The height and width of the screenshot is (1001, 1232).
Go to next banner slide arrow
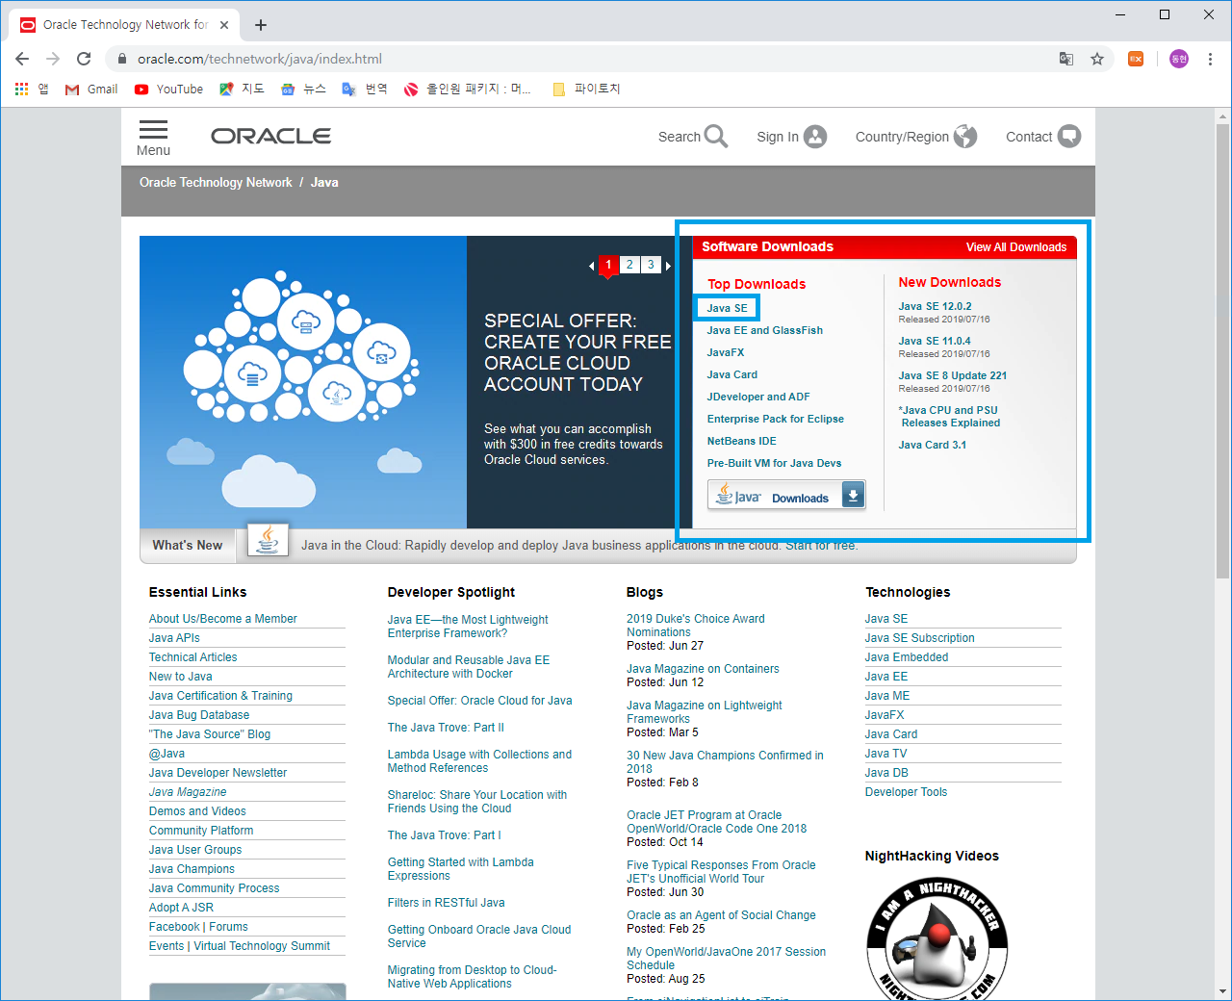668,266
